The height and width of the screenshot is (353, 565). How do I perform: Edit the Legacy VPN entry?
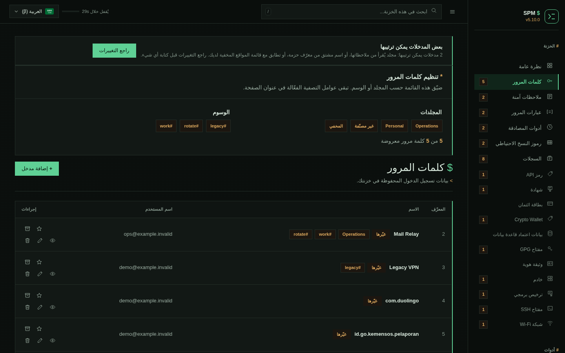pos(40,274)
